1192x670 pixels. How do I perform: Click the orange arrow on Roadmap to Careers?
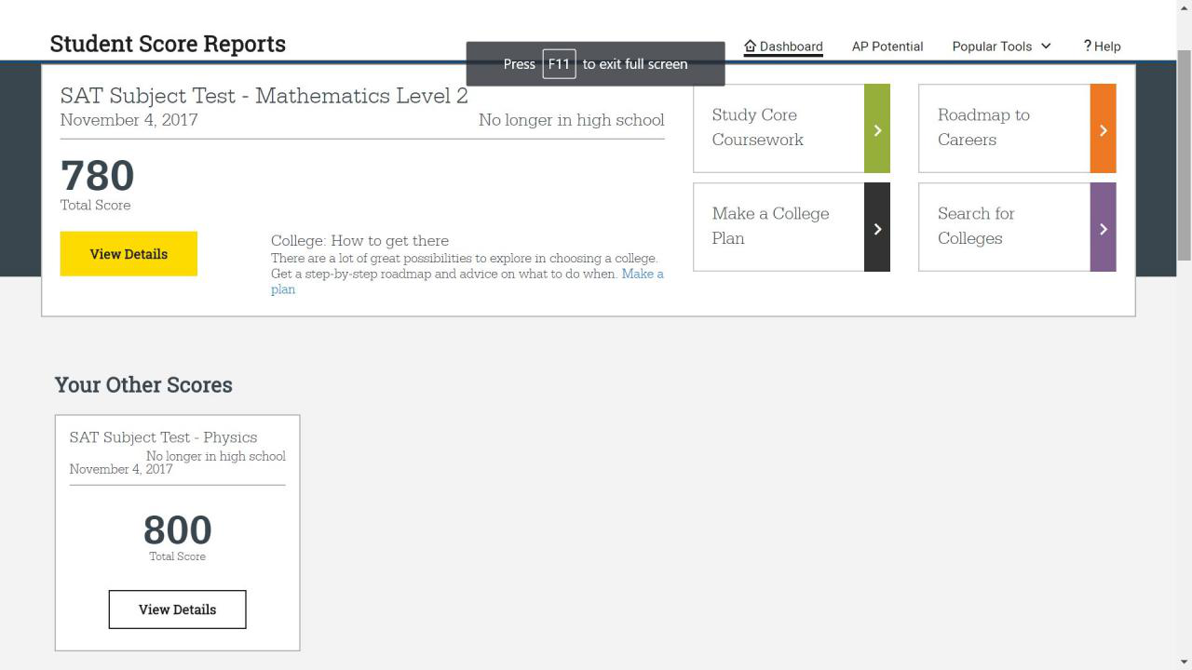(1104, 128)
